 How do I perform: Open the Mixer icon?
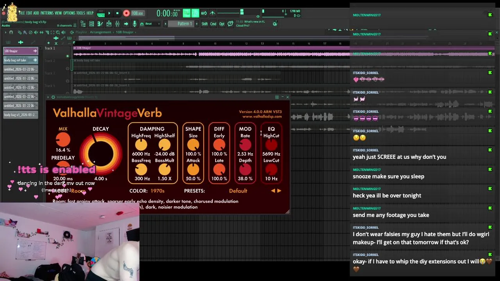[x=118, y=24]
